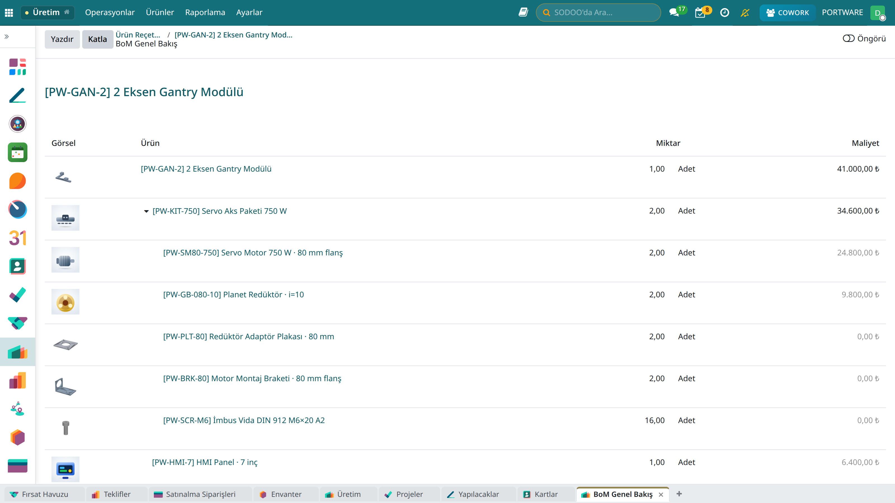Open the orange bubble app in sidebar

click(17, 181)
